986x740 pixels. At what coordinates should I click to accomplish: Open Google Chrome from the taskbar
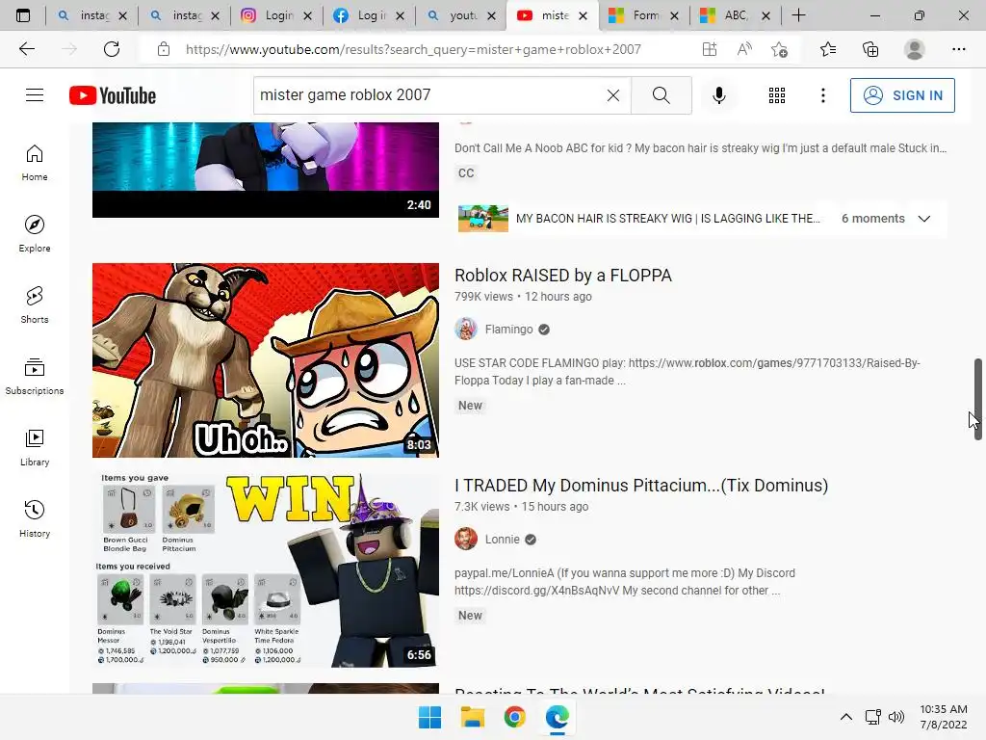[x=514, y=717]
